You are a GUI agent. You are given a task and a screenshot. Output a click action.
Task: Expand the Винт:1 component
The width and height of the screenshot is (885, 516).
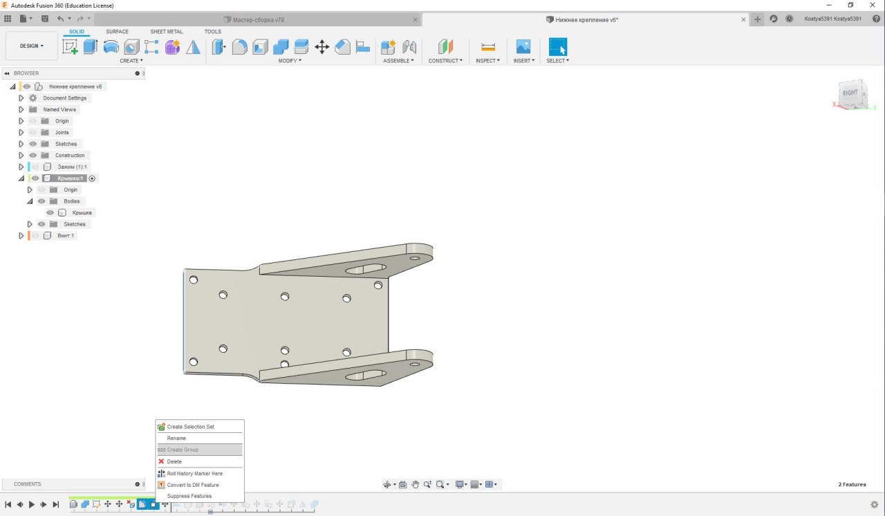pyautogui.click(x=21, y=236)
